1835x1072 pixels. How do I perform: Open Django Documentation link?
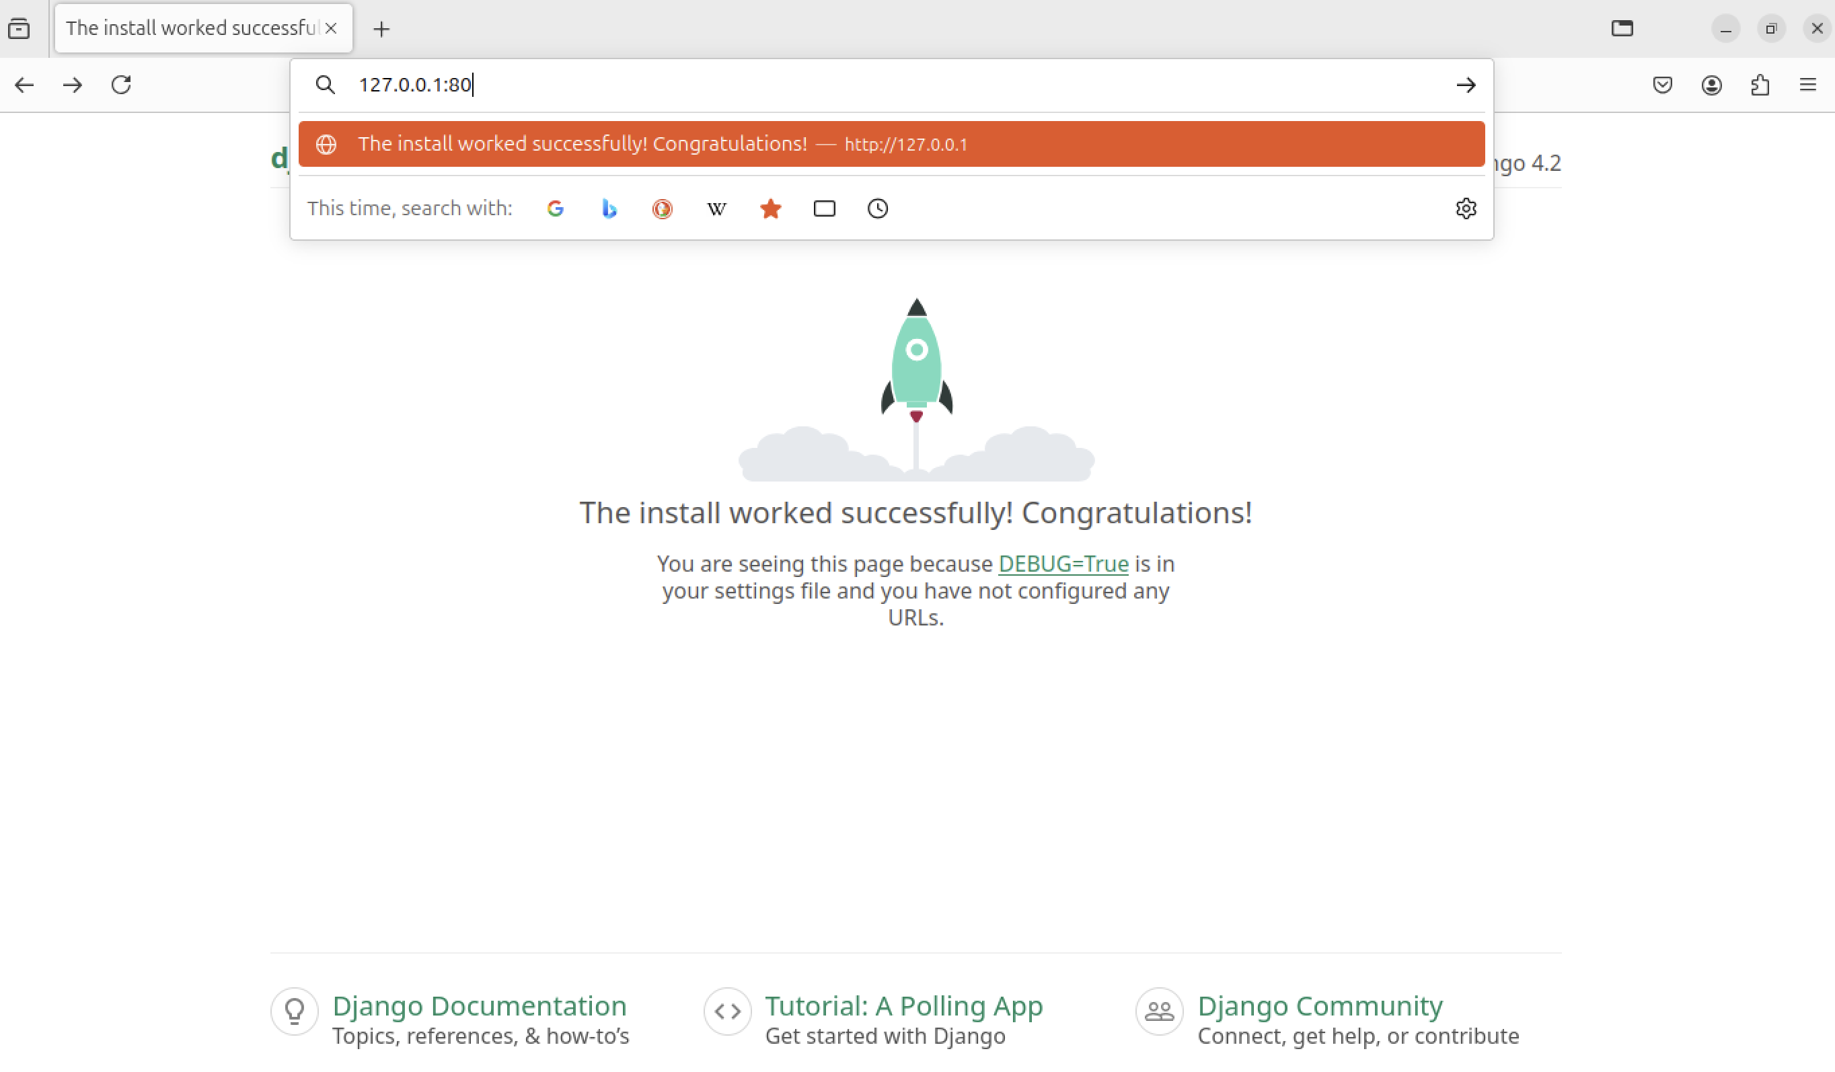click(x=479, y=1005)
